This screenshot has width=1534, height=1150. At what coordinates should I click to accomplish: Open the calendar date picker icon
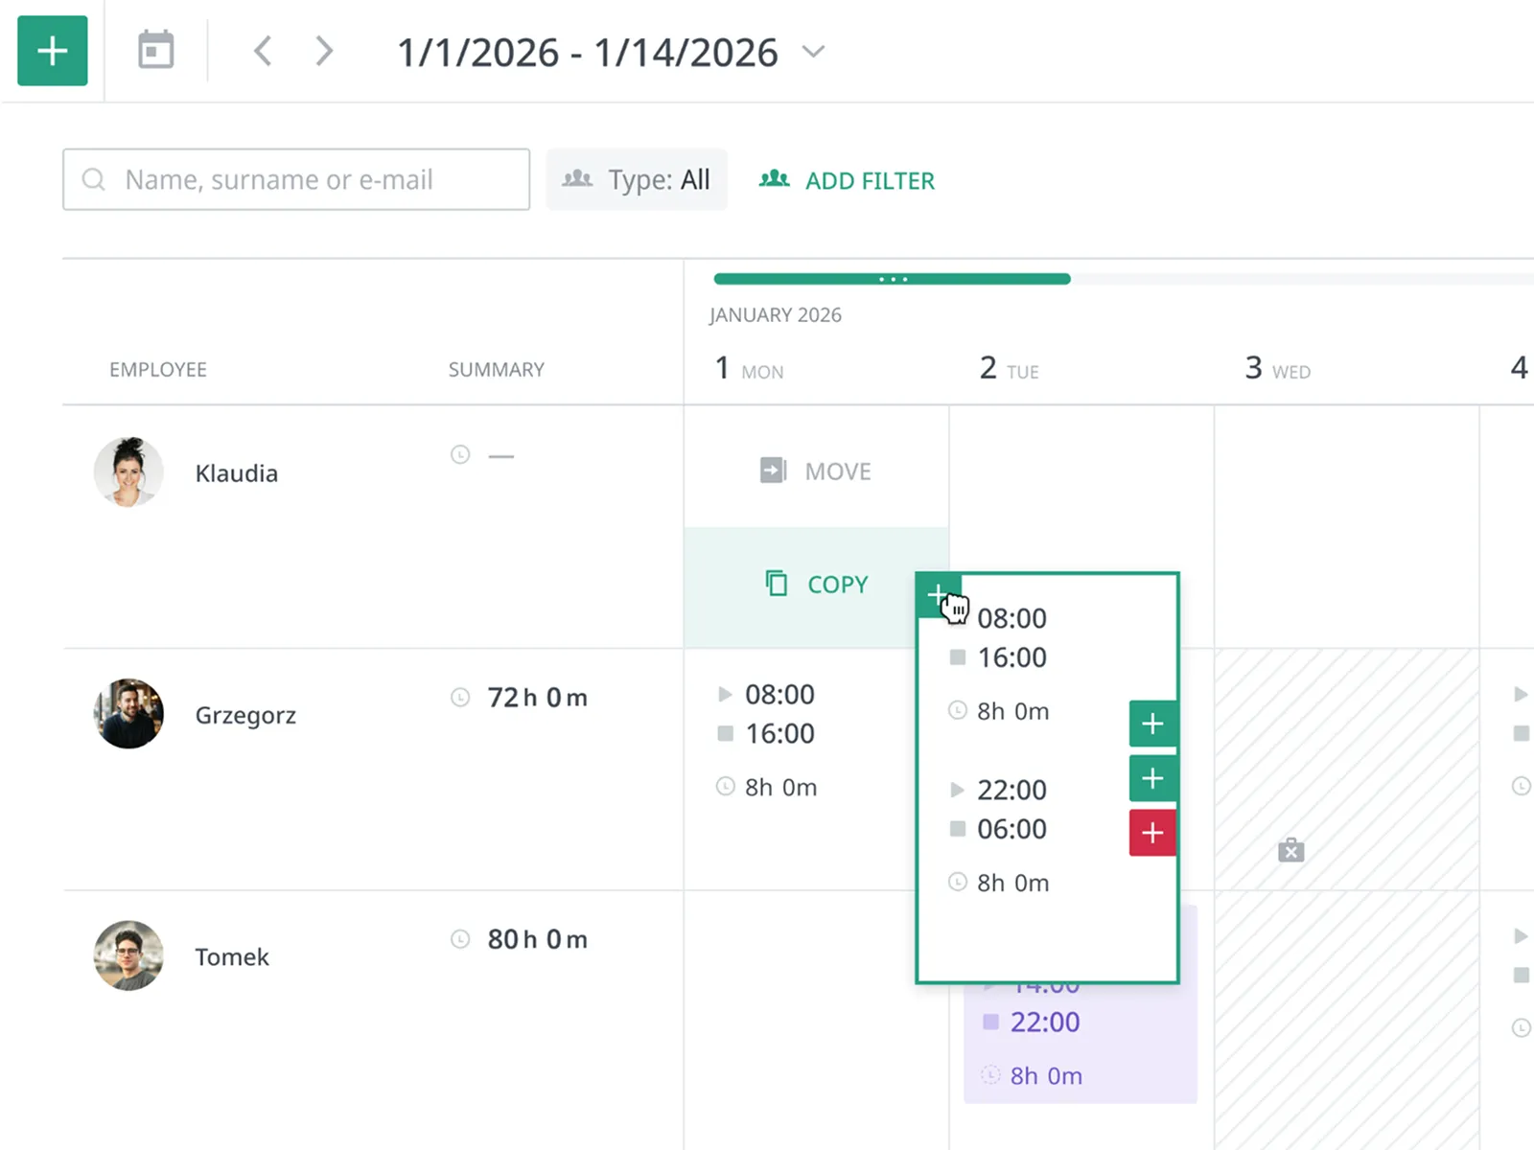[155, 50]
